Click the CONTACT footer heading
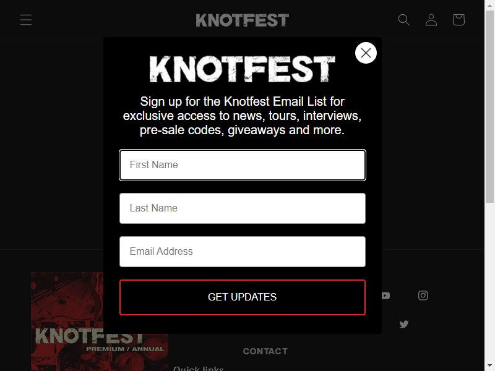495x371 pixels. [265, 351]
